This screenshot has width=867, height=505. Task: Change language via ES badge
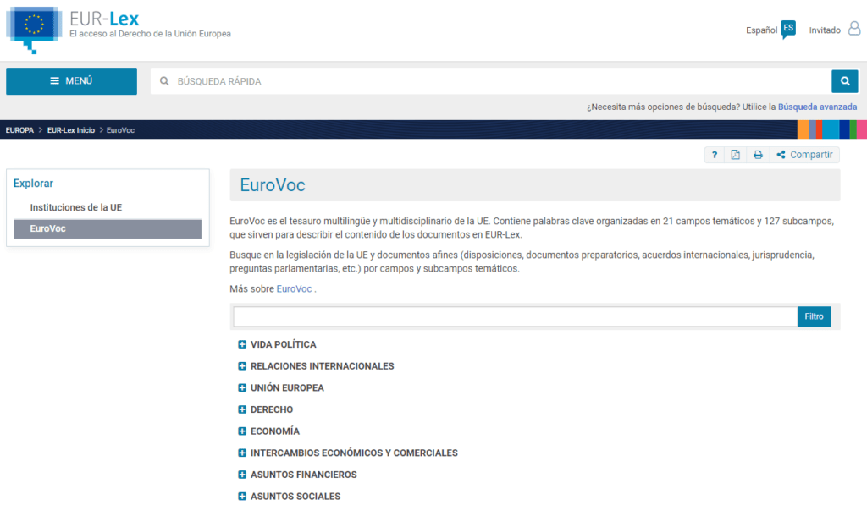[x=788, y=29]
